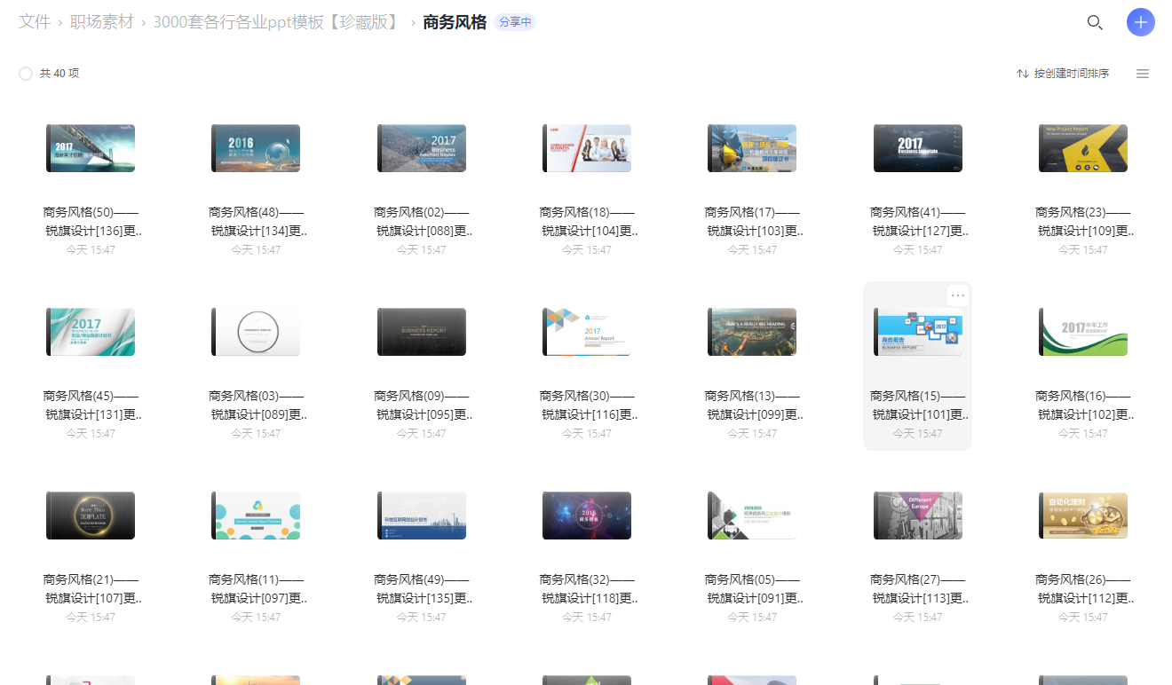1172x685 pixels.
Task: Navigate to 职场素材 breadcrumb folder
Action: (x=102, y=22)
